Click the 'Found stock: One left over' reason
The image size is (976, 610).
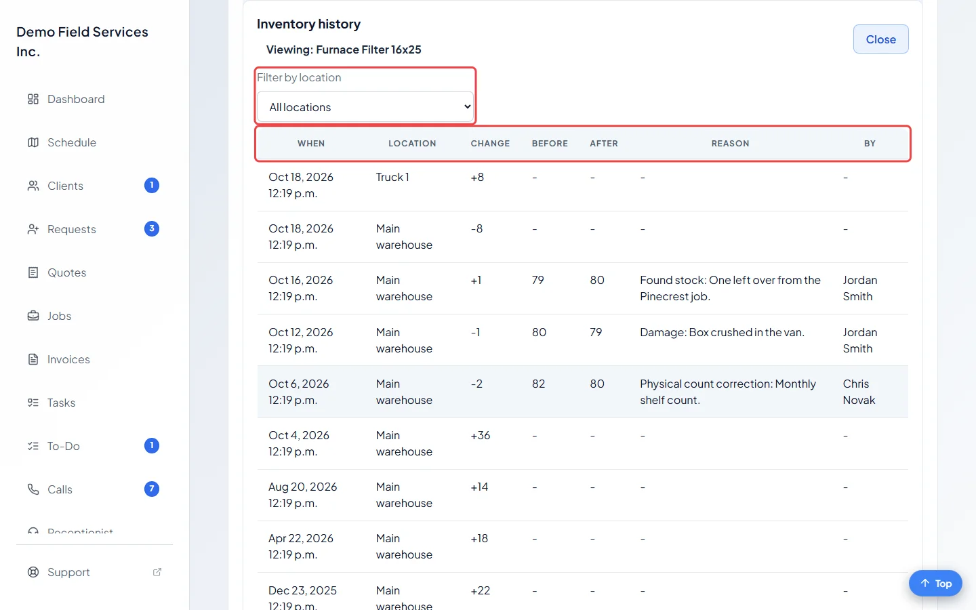point(730,288)
